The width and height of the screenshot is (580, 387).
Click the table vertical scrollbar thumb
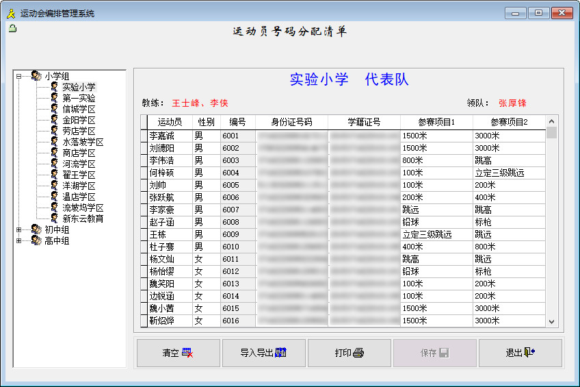551,132
